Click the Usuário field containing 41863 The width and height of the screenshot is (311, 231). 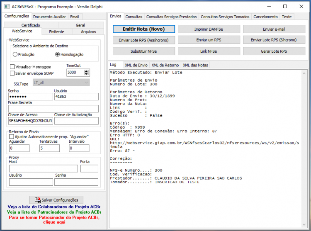pos(76,97)
